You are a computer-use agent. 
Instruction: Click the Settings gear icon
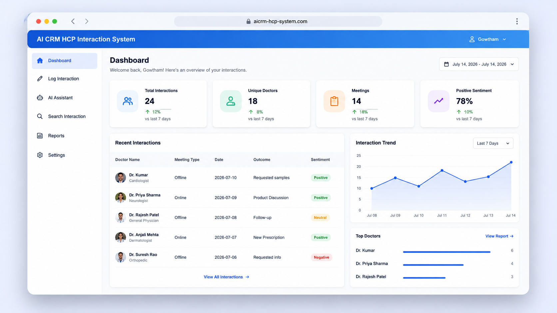tap(40, 155)
